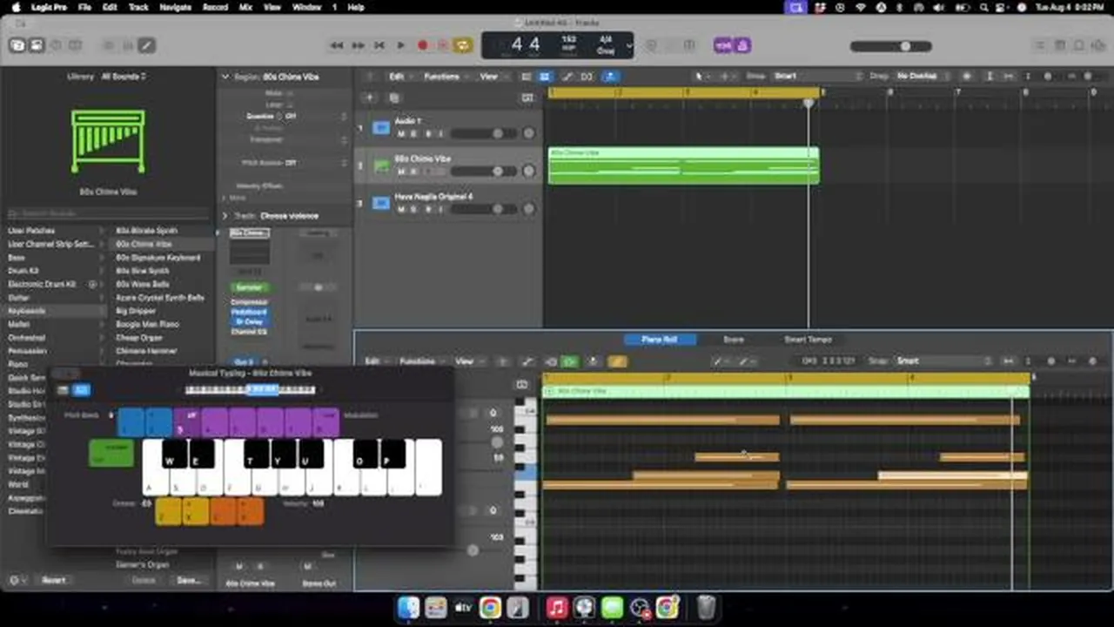
Task: Open the Music app from the Dock
Action: 557,607
